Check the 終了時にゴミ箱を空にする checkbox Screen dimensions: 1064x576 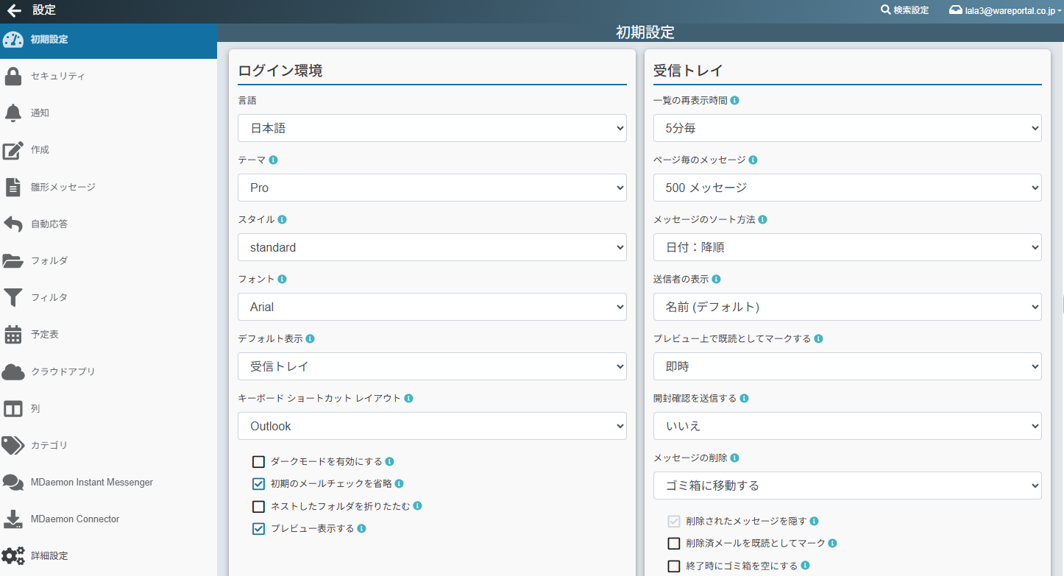click(673, 566)
